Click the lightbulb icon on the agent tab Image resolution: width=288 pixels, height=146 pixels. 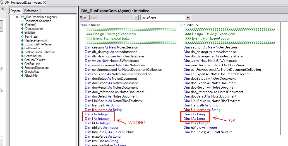pos(2,3)
